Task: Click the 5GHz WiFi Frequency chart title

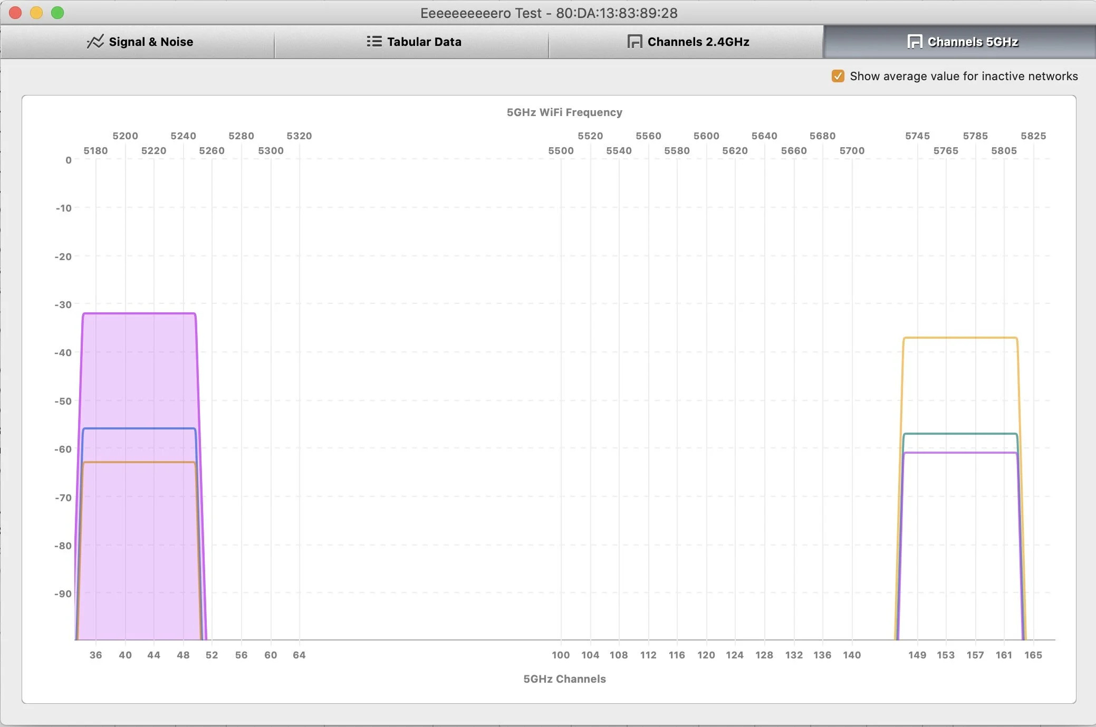Action: pyautogui.click(x=564, y=112)
